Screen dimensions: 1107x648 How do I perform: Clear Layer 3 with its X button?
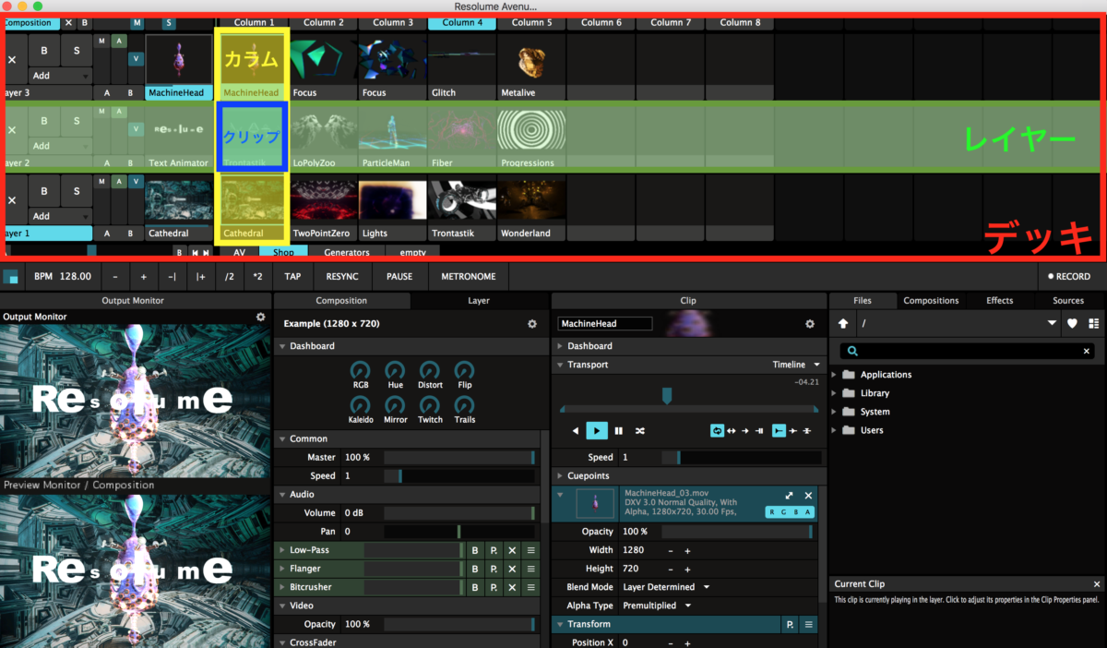12,60
